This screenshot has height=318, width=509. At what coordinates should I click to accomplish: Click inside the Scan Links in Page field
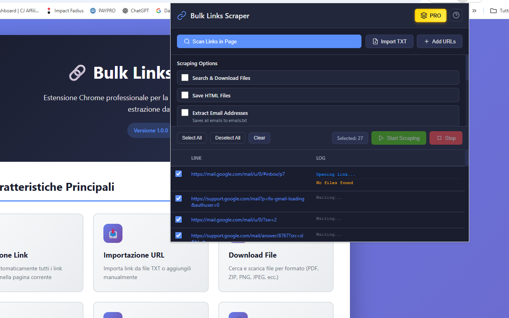coord(269,41)
